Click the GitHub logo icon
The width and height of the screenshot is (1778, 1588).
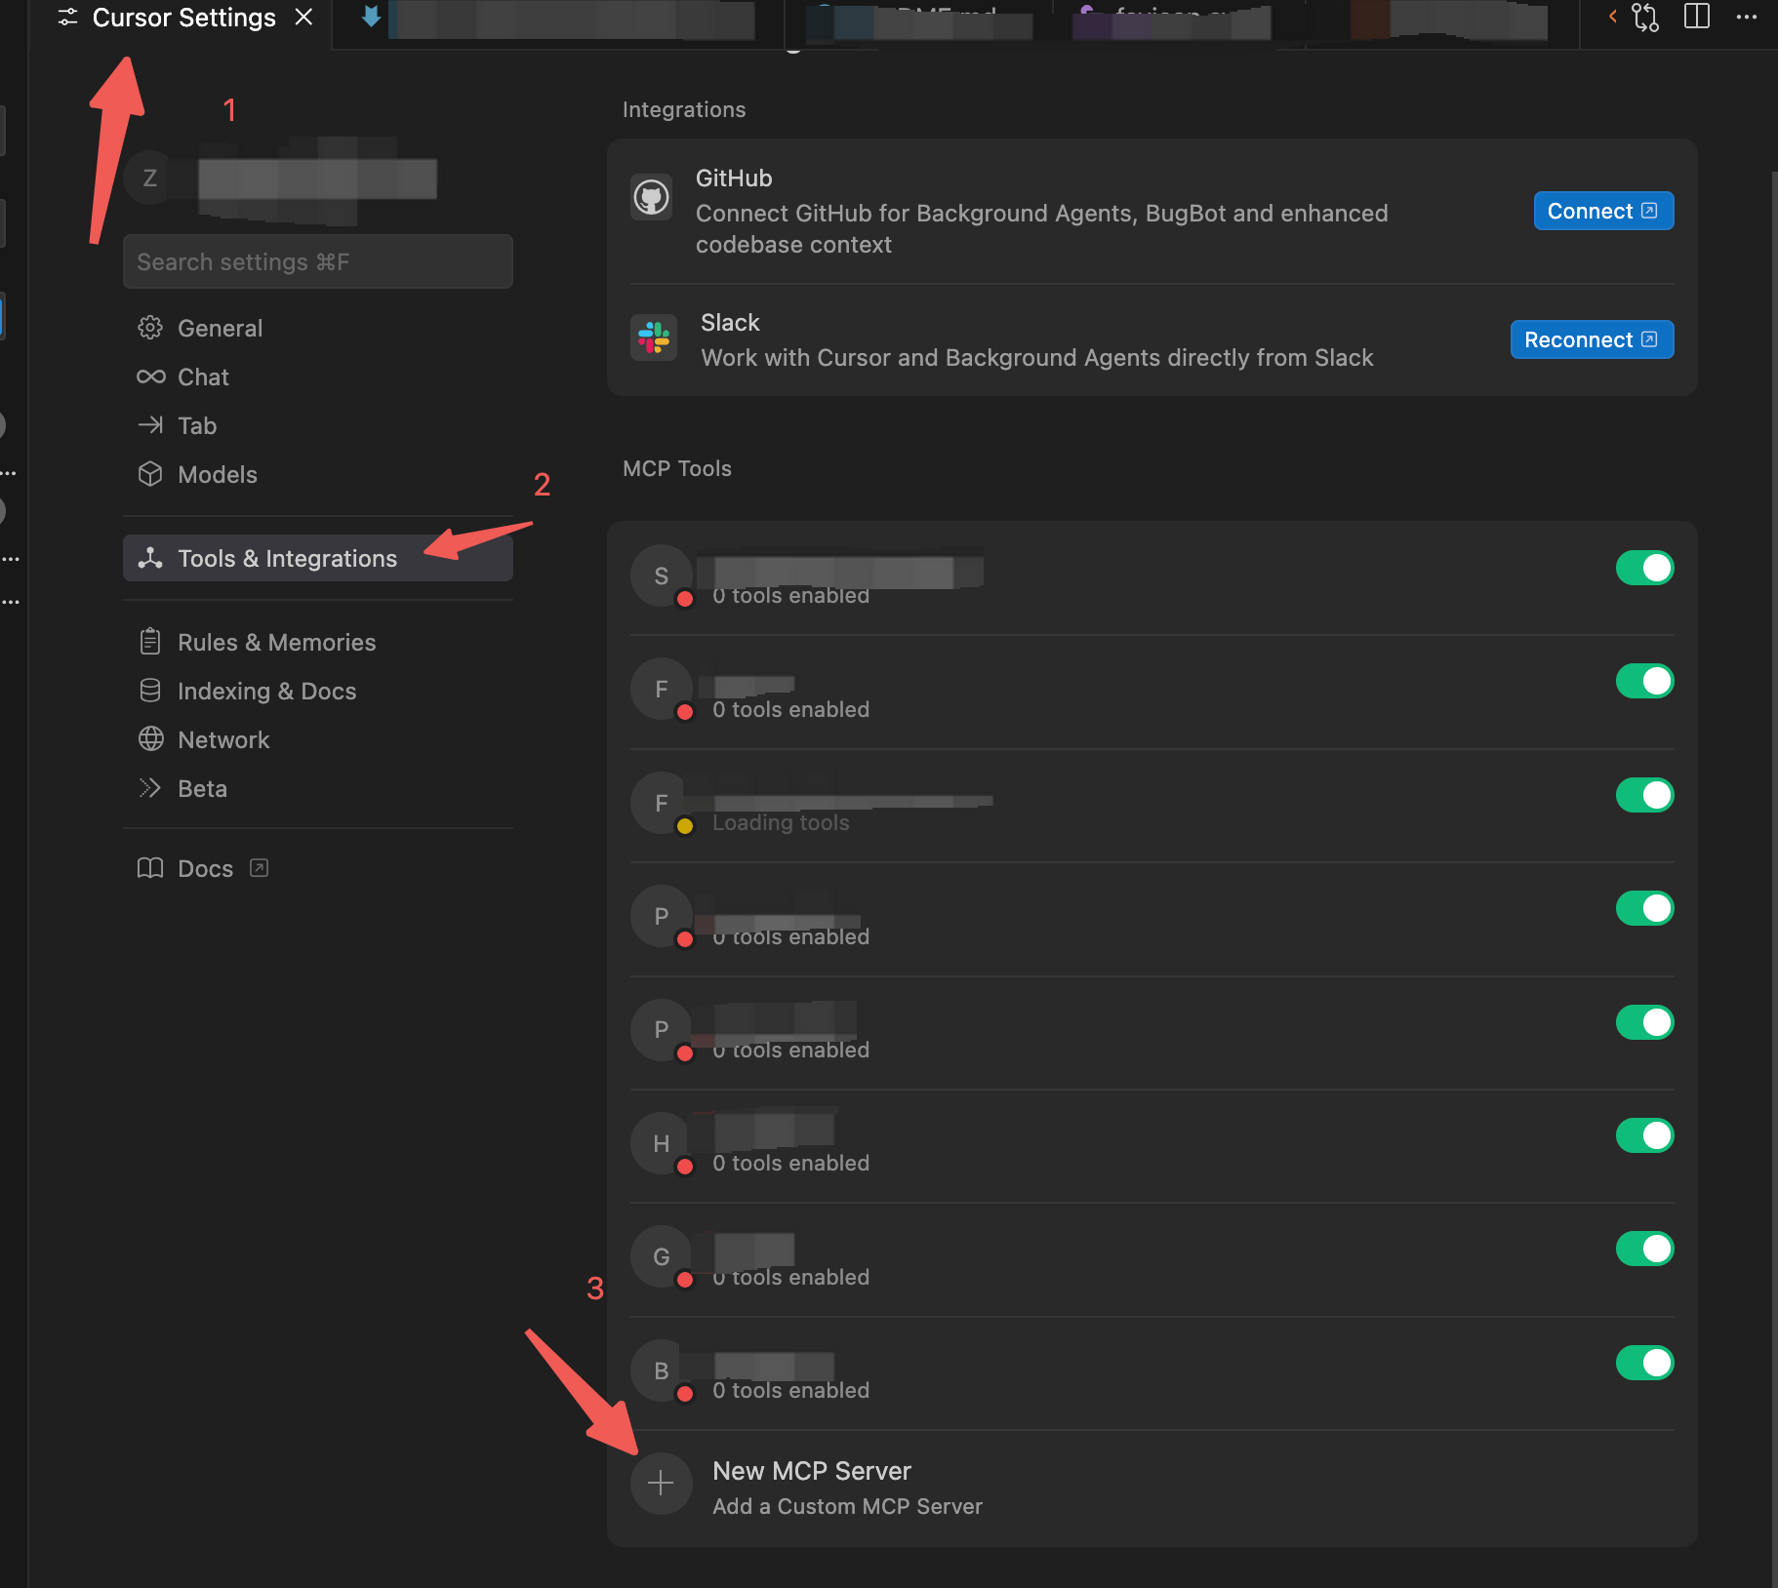(x=651, y=198)
